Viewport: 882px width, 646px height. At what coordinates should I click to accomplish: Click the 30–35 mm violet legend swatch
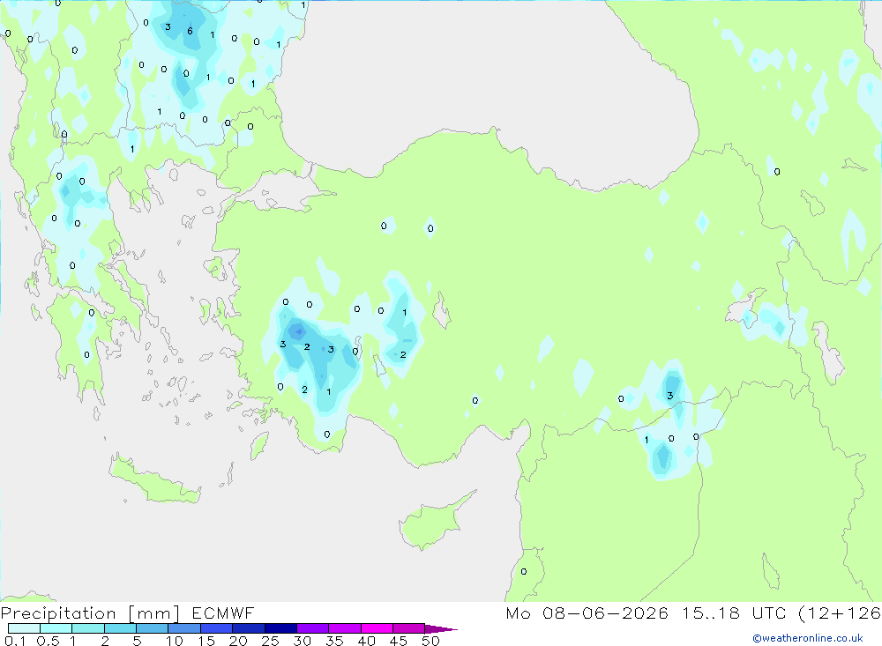point(313,628)
